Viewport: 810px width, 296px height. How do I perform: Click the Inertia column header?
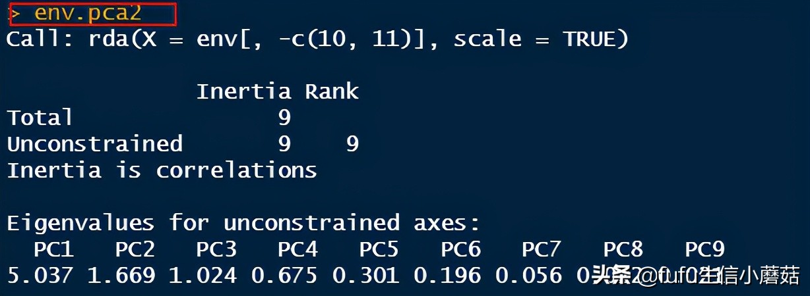pos(243,91)
